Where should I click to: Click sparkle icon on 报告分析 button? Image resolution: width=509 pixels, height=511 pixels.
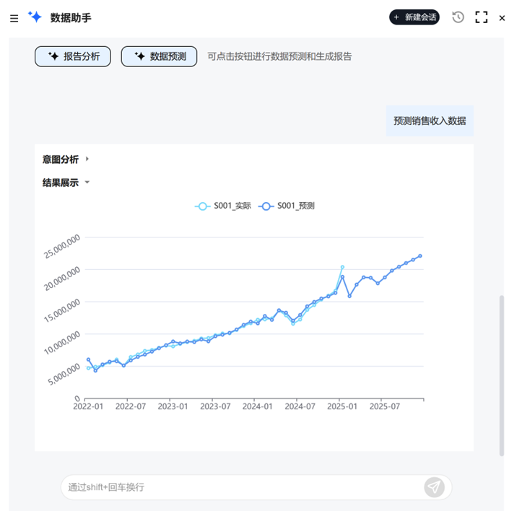(x=53, y=56)
